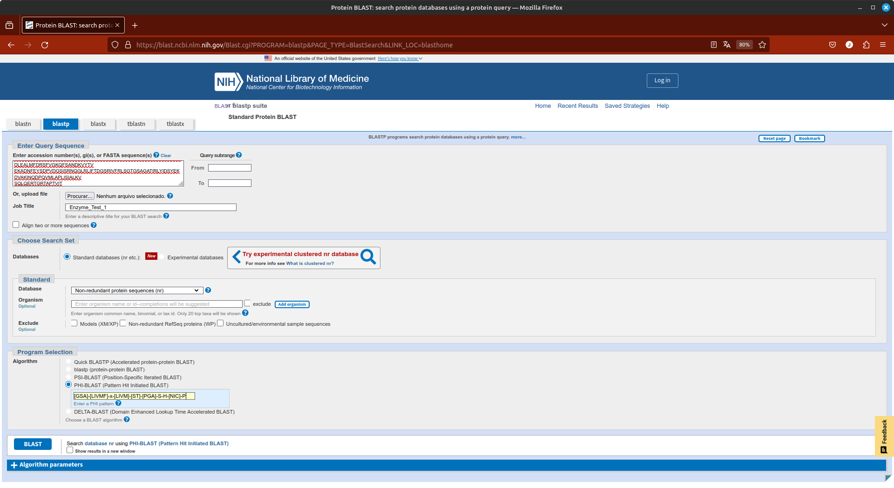894x488 pixels.
Task: Open Saved Strategies link
Action: 627,106
